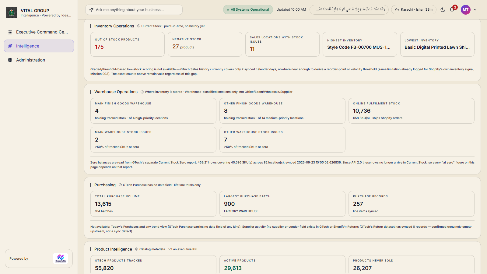Toggle dark mode moon icon
Image resolution: width=487 pixels, height=274 pixels.
point(443,10)
